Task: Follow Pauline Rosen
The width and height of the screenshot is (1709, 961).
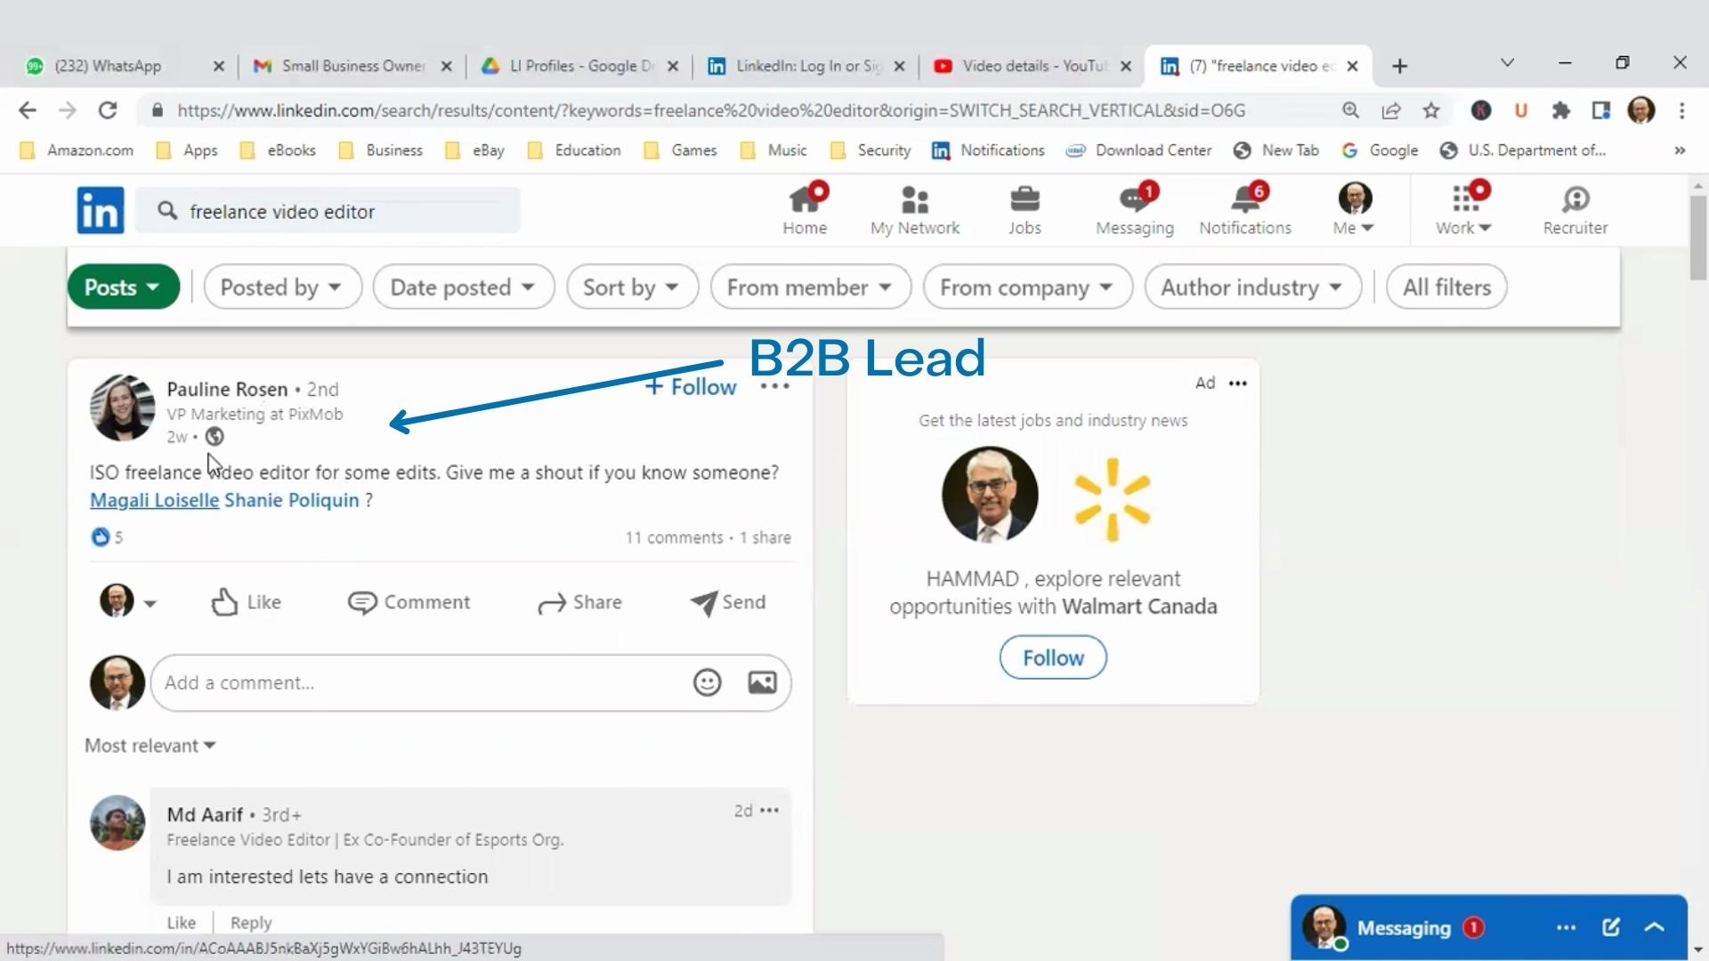Action: pyautogui.click(x=691, y=386)
